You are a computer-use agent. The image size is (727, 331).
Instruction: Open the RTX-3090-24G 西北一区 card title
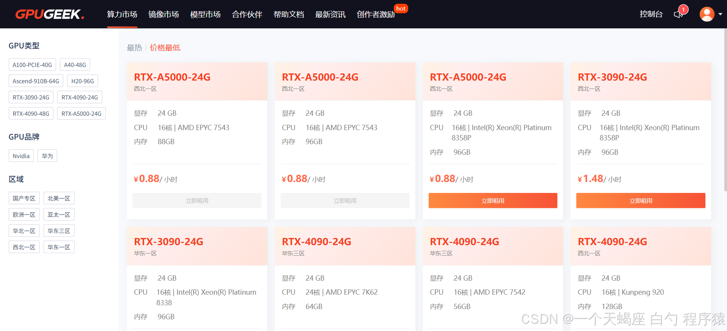(x=612, y=77)
